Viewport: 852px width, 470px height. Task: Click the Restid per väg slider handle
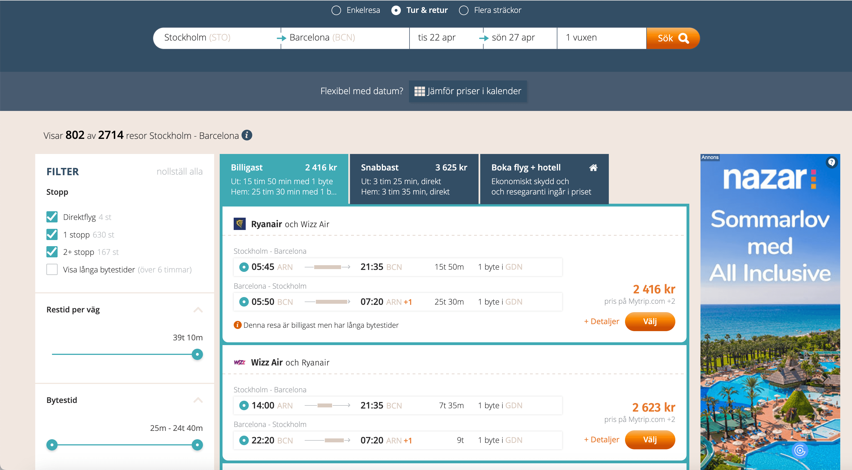[x=197, y=354]
